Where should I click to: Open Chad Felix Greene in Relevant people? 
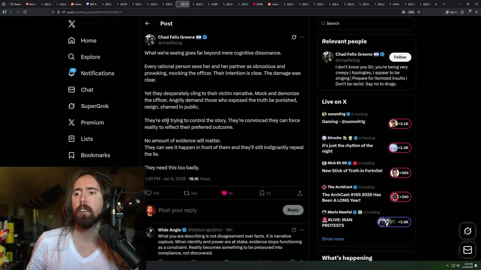pyautogui.click(x=354, y=54)
